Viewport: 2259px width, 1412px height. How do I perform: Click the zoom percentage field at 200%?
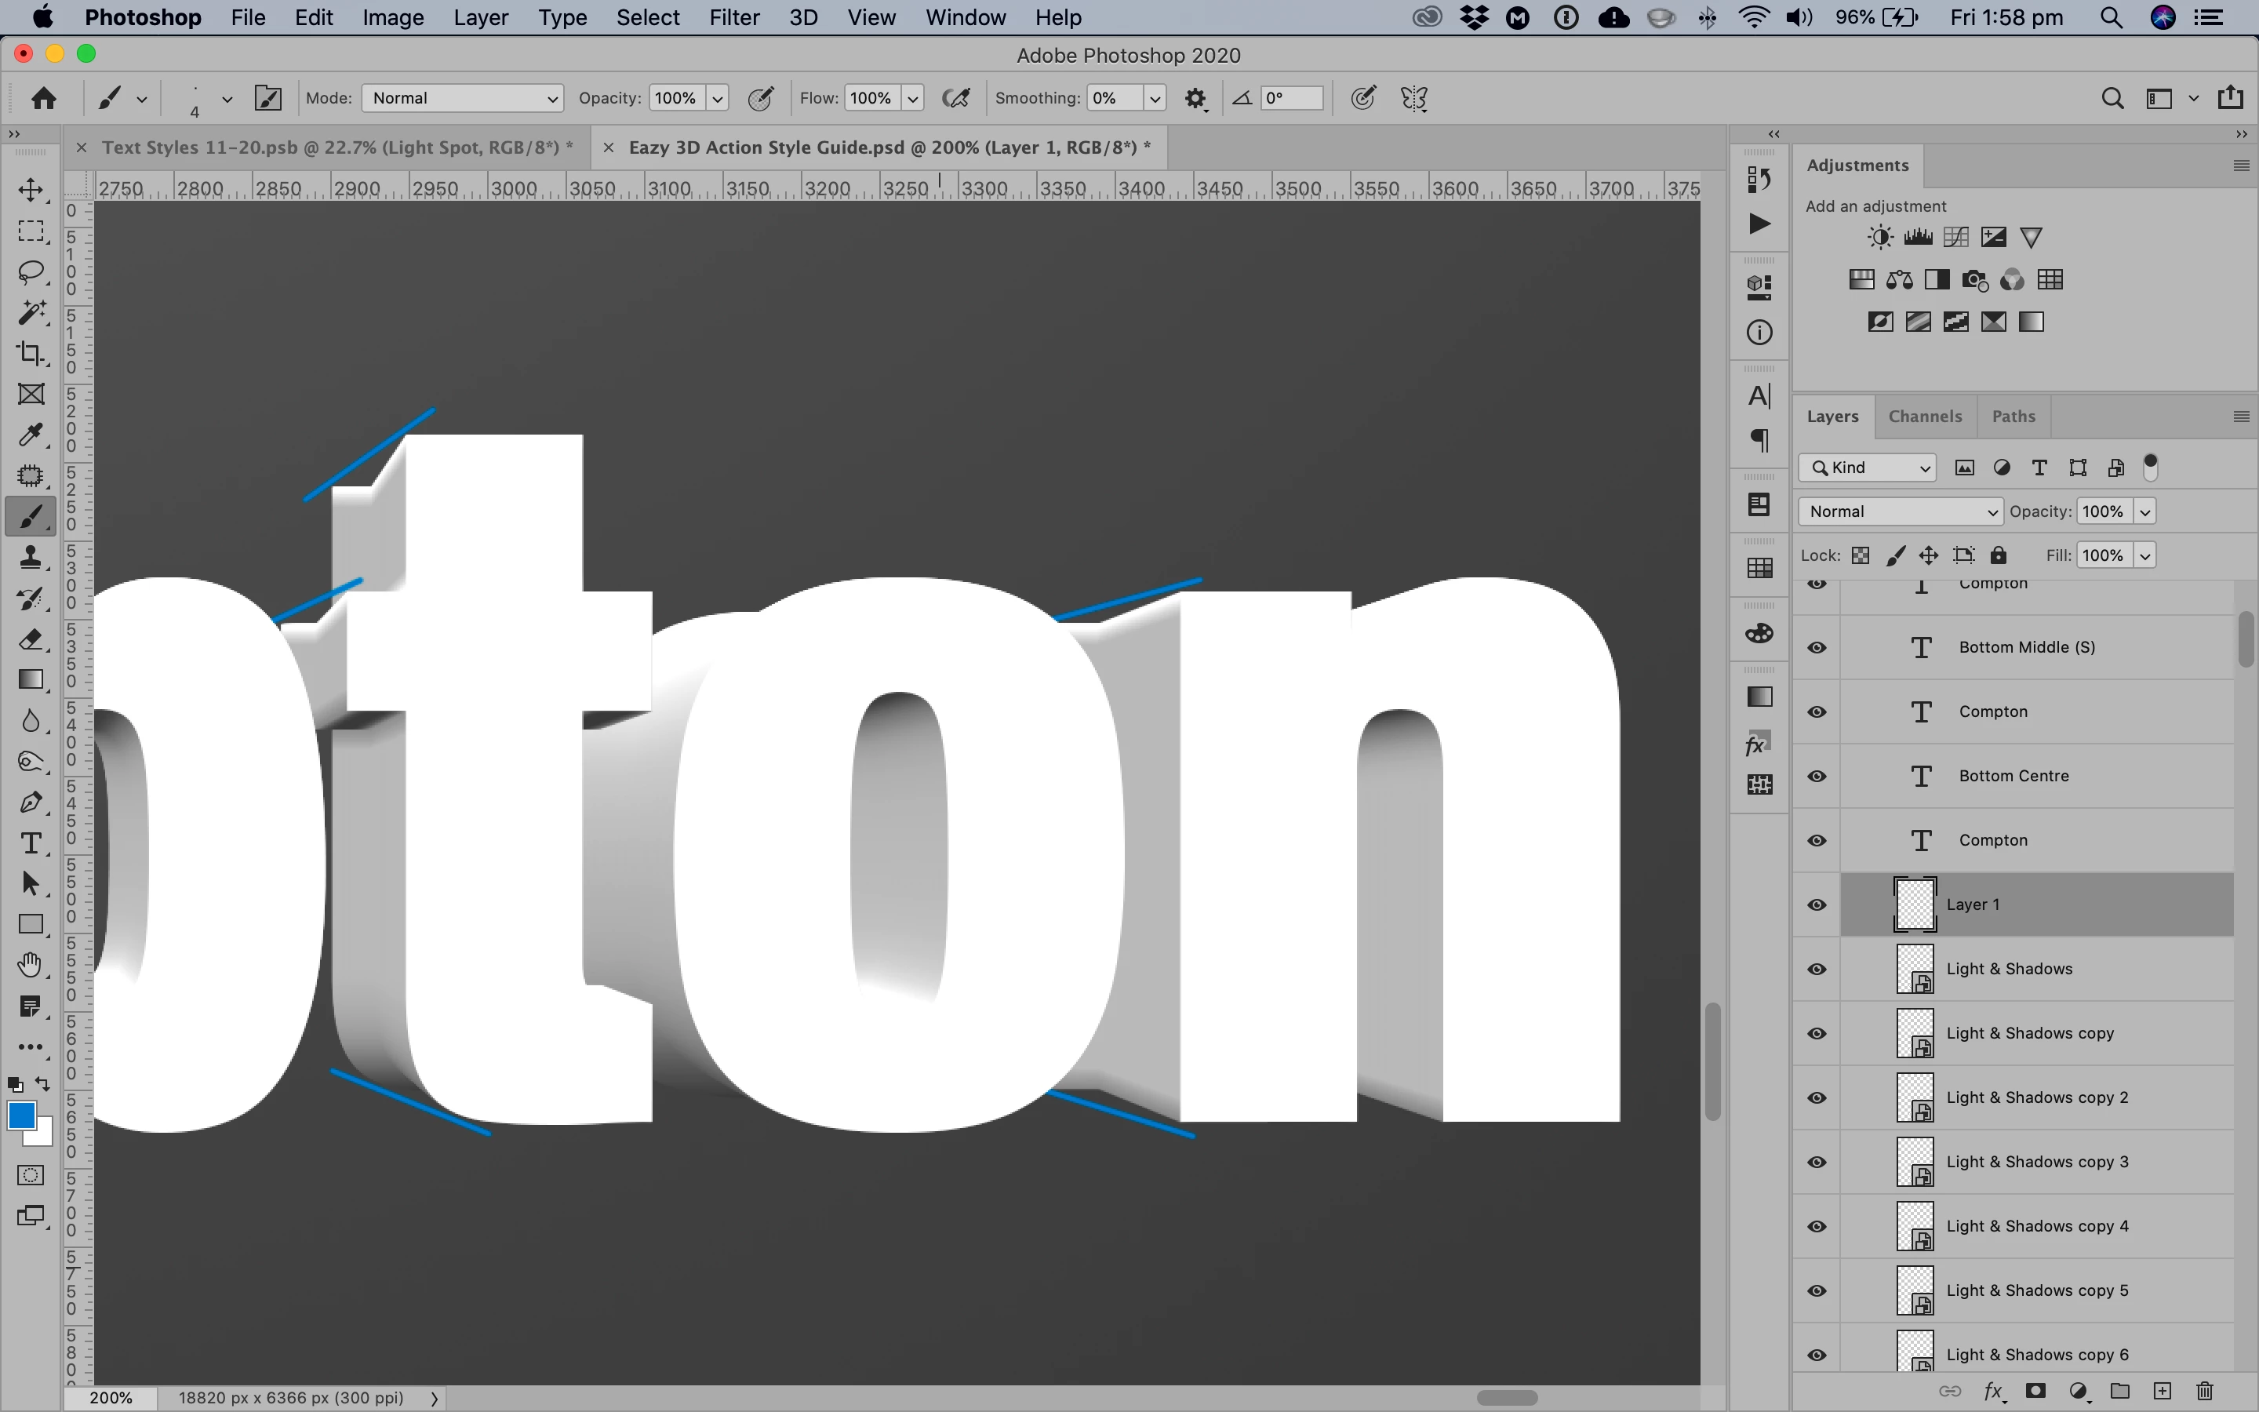110,1398
